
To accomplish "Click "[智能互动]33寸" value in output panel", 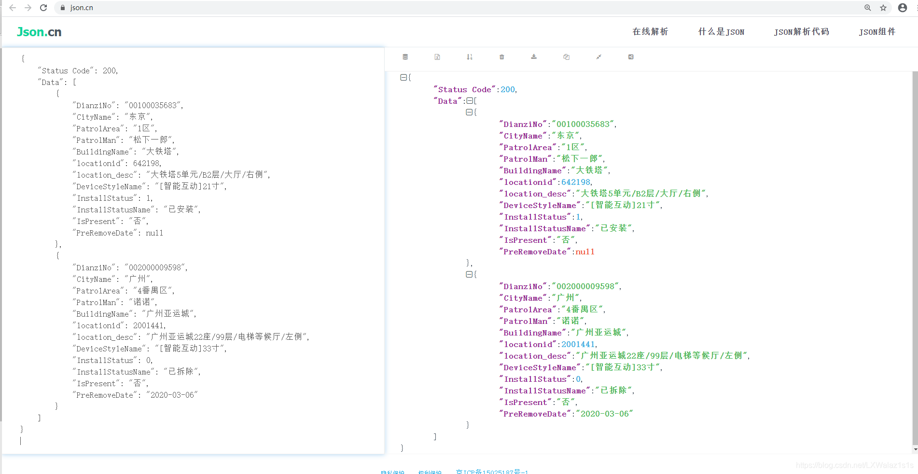I will click(x=623, y=367).
